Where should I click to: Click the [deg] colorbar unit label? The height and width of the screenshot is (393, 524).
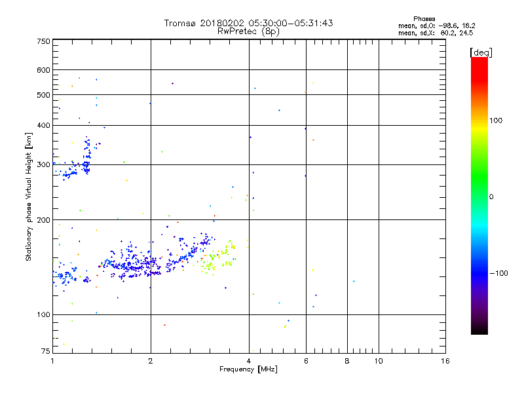click(x=481, y=53)
